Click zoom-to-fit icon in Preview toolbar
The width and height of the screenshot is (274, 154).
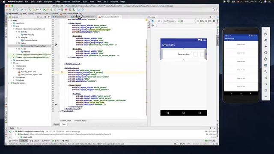point(209,21)
